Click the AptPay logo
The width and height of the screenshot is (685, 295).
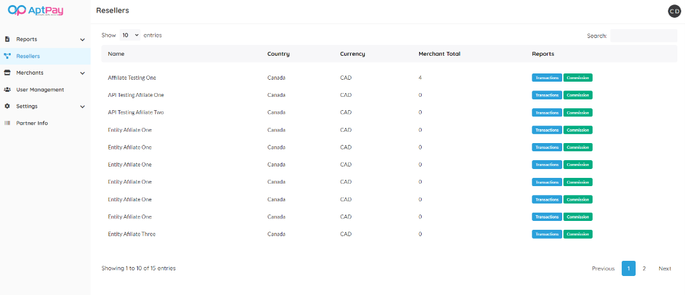pos(35,11)
